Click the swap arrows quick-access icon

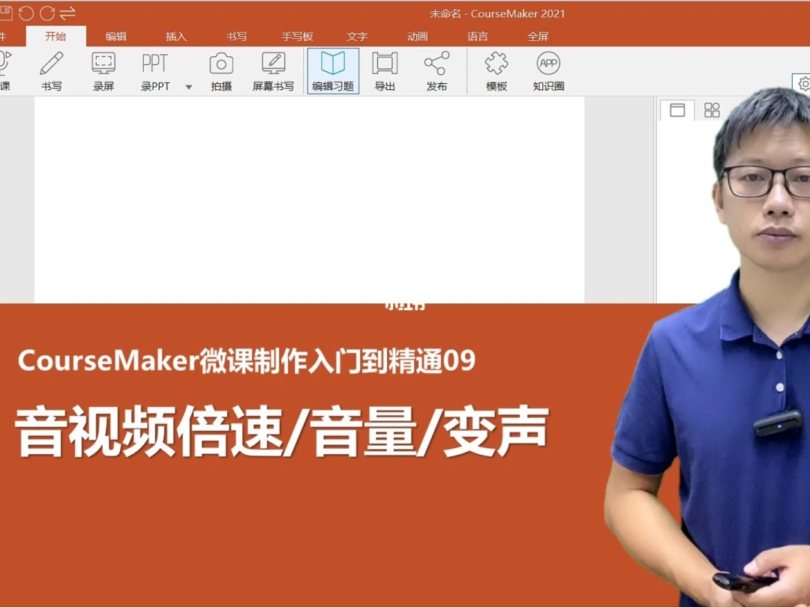67,13
